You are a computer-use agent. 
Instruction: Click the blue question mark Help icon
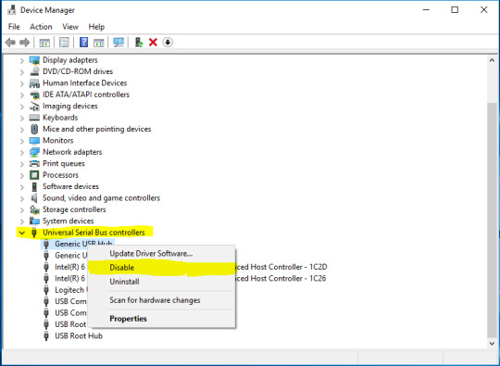pyautogui.click(x=83, y=42)
